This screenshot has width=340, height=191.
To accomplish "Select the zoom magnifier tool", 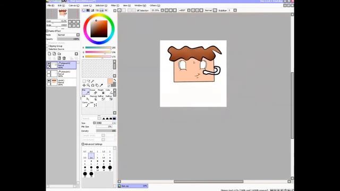I will click(88, 85).
